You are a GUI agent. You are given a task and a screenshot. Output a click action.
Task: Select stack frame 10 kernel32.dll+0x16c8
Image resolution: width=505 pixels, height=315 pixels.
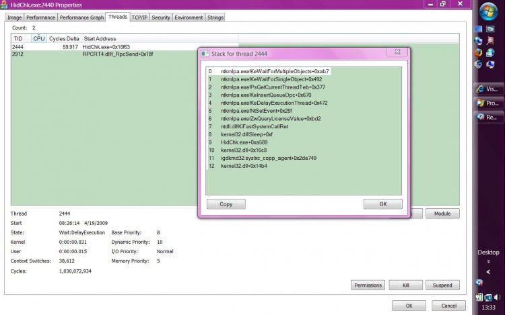coord(244,150)
